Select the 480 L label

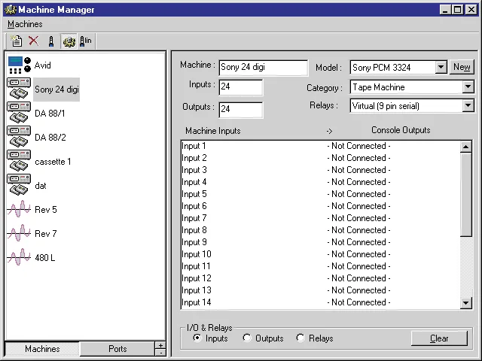[45, 257]
